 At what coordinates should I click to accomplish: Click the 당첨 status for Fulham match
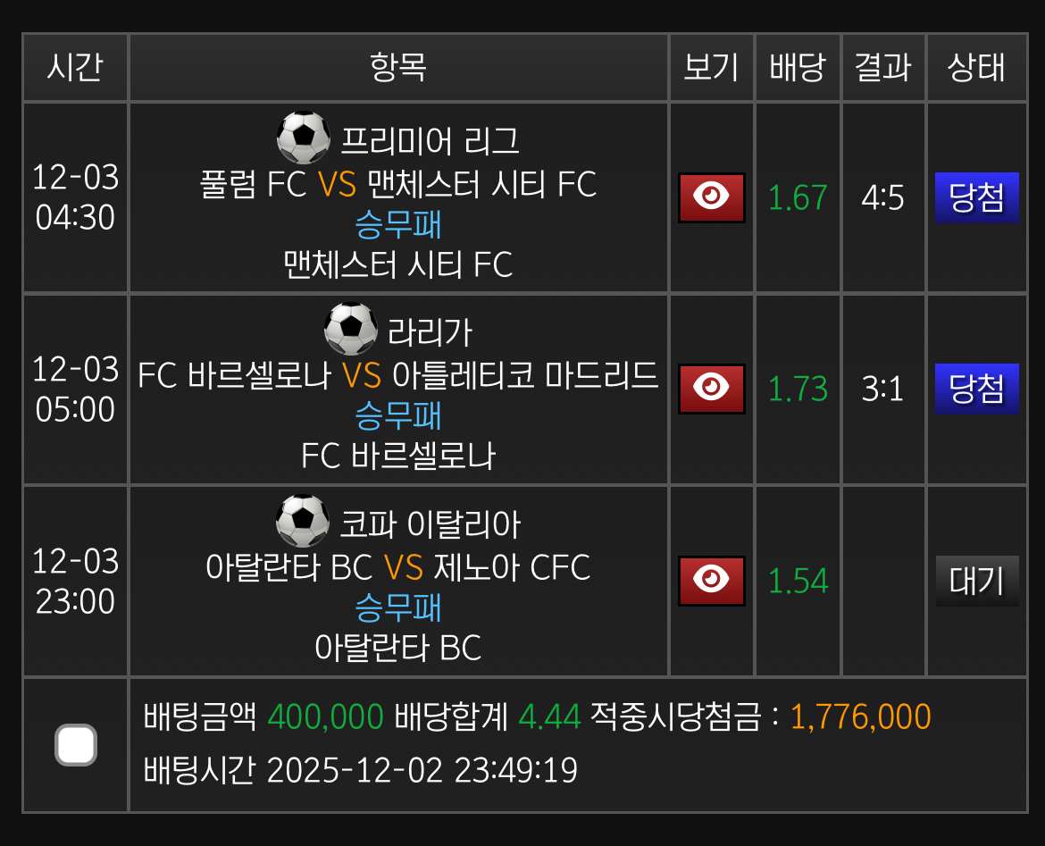click(x=977, y=197)
